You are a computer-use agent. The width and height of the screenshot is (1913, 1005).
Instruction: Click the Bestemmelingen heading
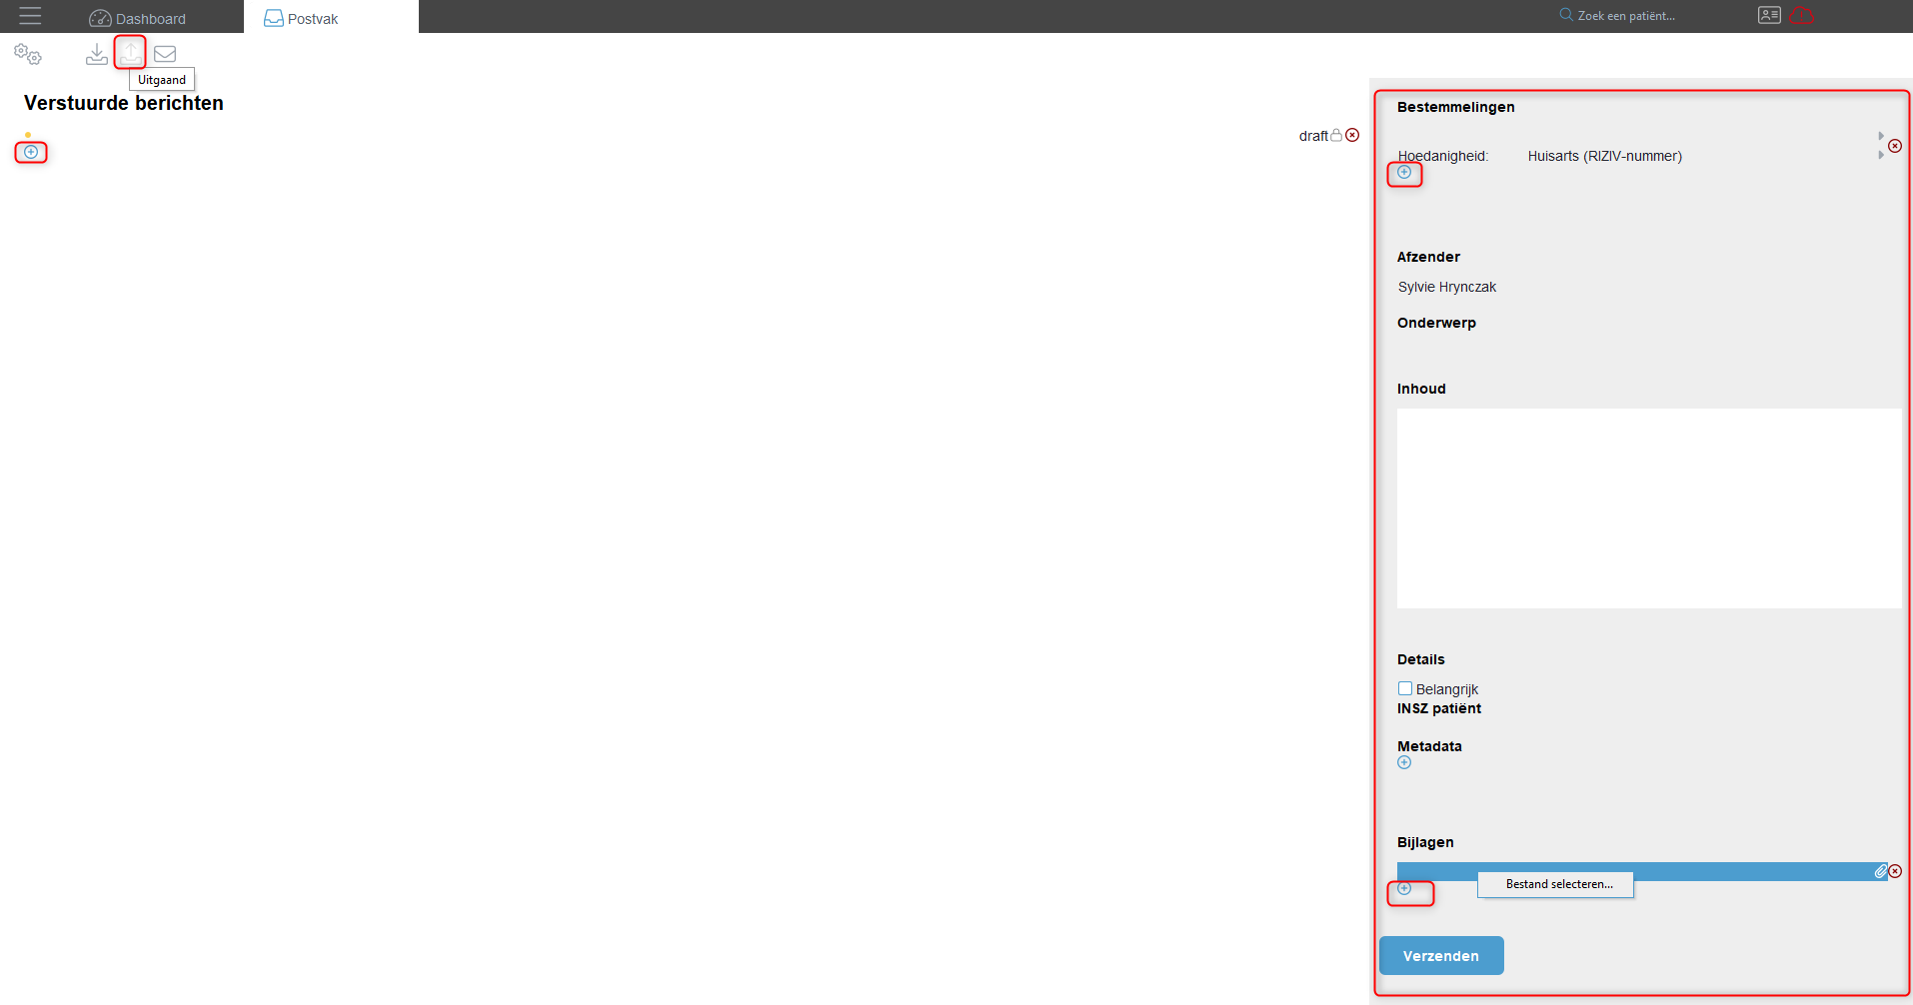click(1455, 107)
